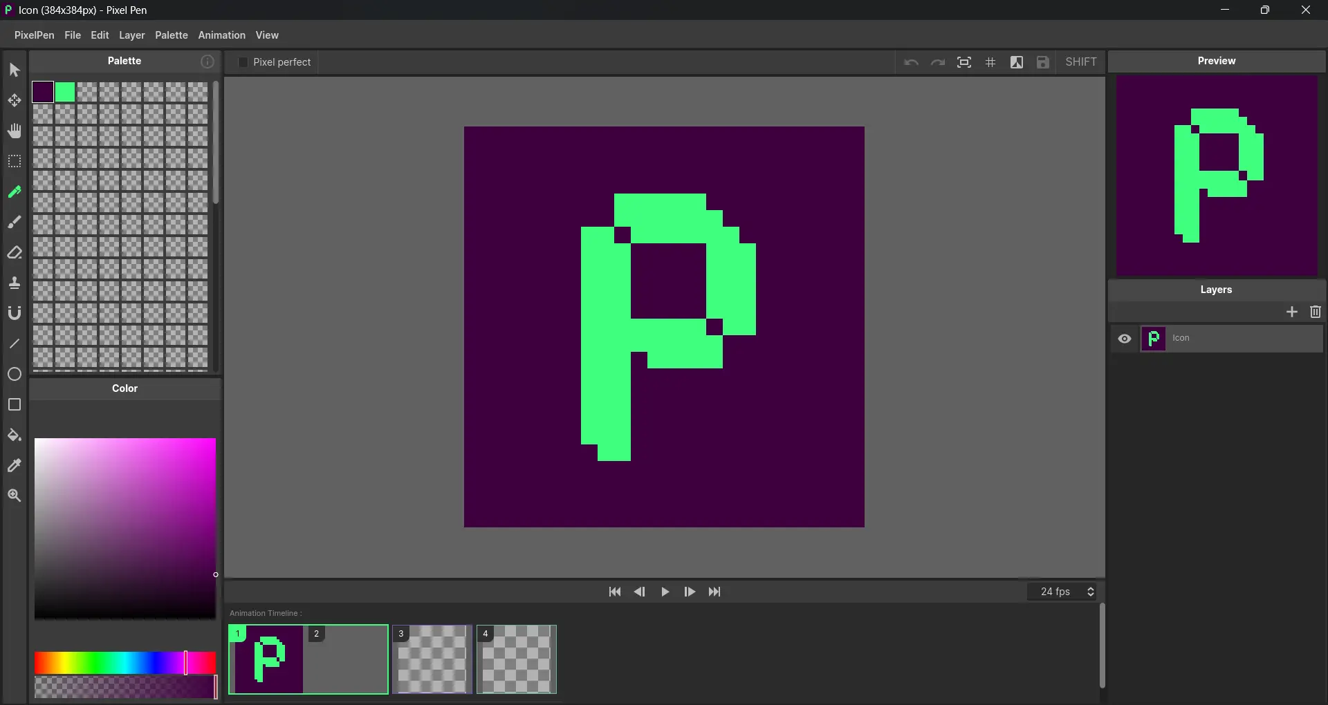Click the Undo arrow icon
The image size is (1328, 705).
912,62
